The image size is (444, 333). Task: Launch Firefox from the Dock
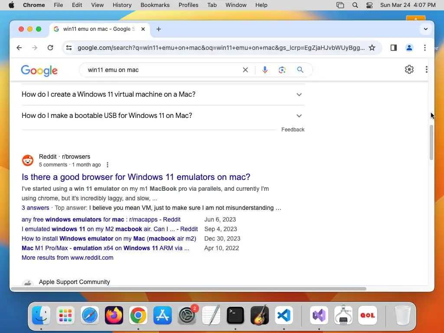click(114, 315)
